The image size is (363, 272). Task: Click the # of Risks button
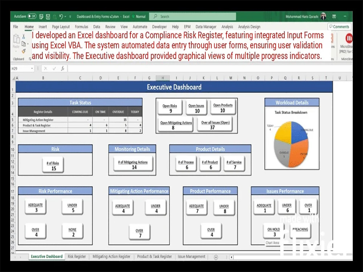click(53, 165)
